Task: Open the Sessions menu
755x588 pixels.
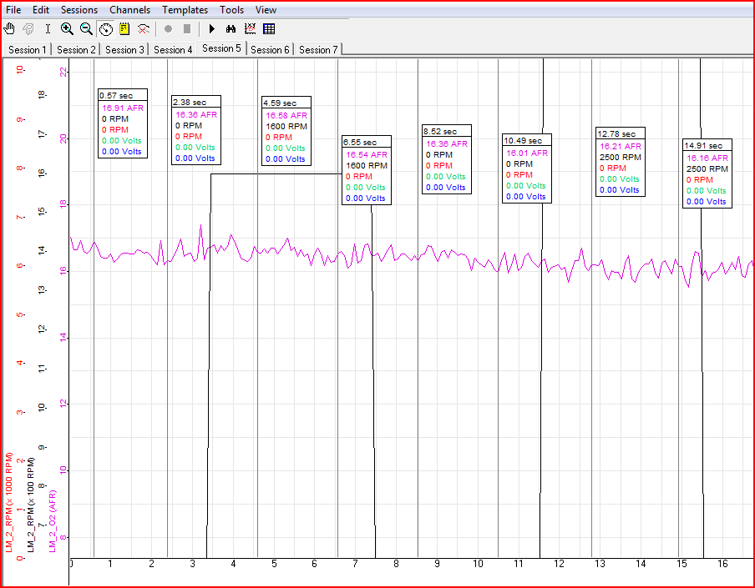Action: (x=79, y=10)
